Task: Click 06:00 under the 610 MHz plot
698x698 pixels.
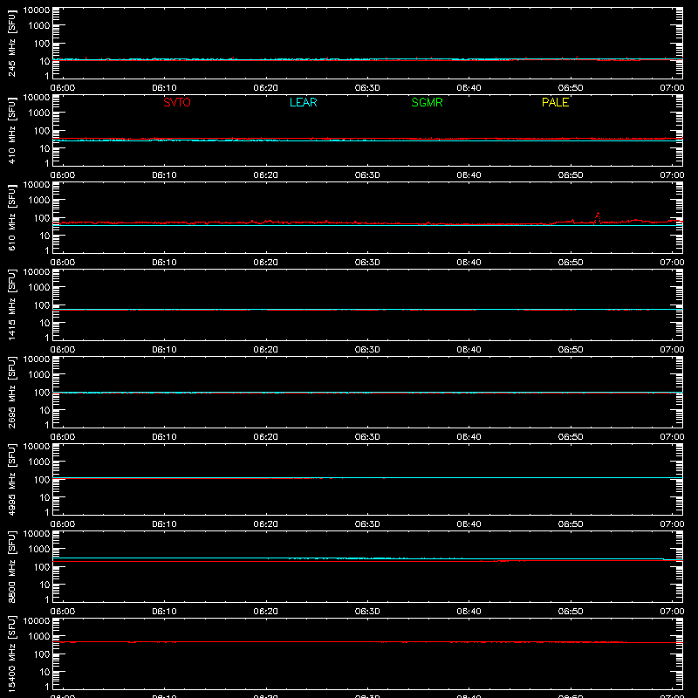Action: (63, 263)
